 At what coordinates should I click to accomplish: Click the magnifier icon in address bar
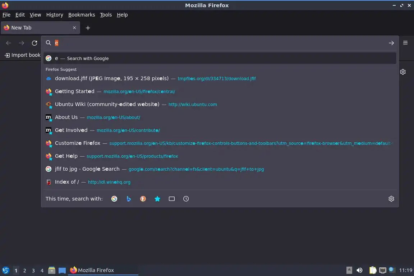(x=48, y=43)
